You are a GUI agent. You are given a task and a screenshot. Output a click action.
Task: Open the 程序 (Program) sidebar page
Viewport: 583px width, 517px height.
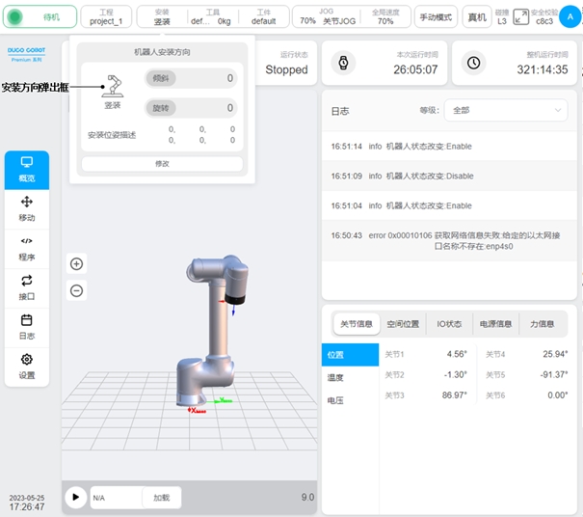pyautogui.click(x=27, y=248)
